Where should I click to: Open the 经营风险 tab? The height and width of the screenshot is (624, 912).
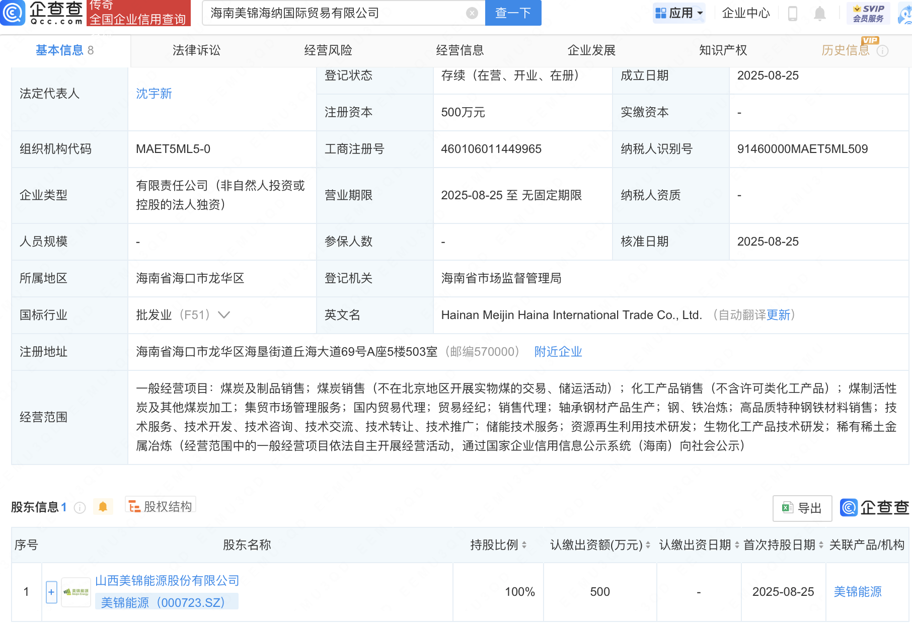[328, 50]
